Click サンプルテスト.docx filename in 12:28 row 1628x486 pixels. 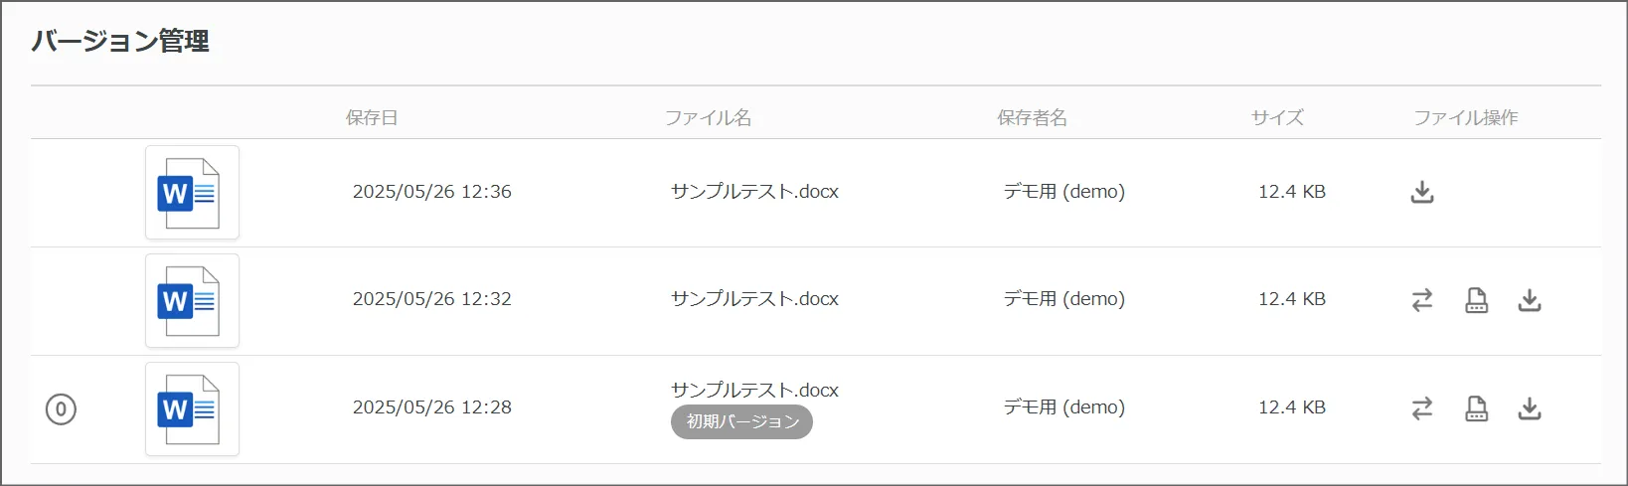click(754, 391)
